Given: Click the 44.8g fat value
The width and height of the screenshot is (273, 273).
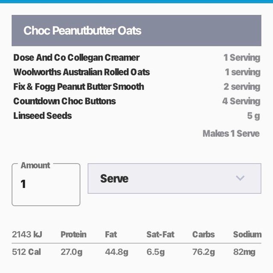Looking at the screenshot, I should [116, 252].
